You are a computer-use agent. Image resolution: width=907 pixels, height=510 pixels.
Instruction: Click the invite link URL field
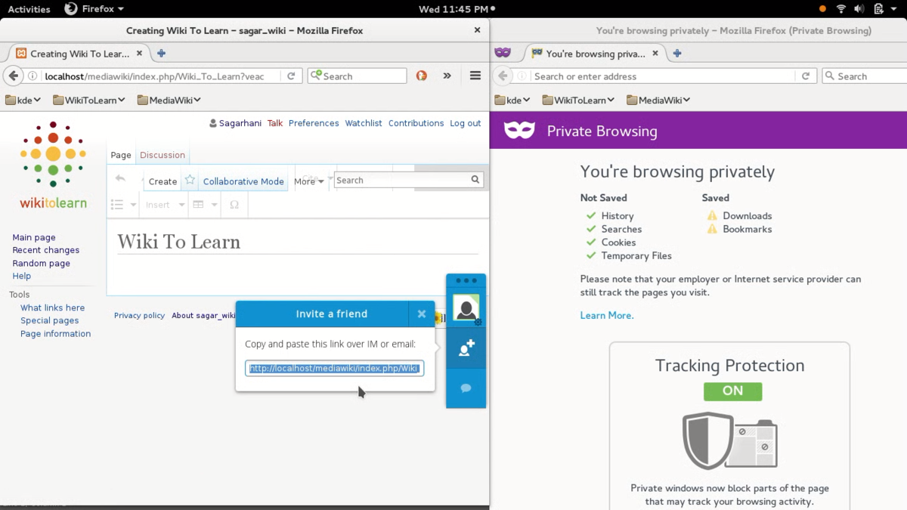[x=334, y=369]
